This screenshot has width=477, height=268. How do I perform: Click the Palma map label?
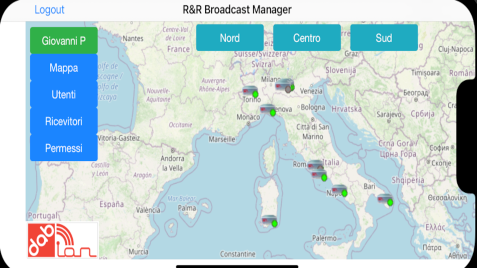pyautogui.click(x=187, y=208)
